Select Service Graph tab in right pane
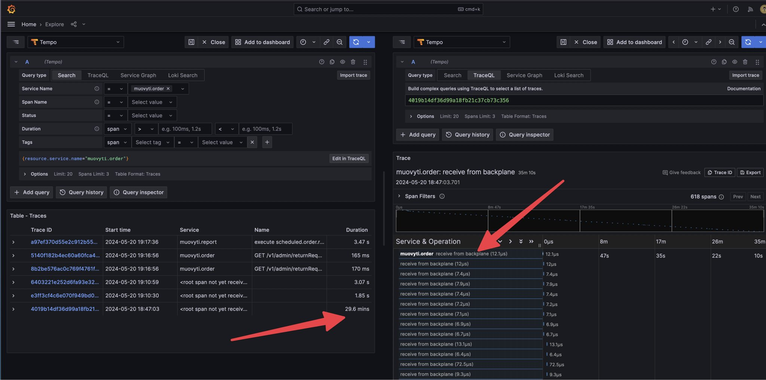This screenshot has width=766, height=380. (524, 75)
